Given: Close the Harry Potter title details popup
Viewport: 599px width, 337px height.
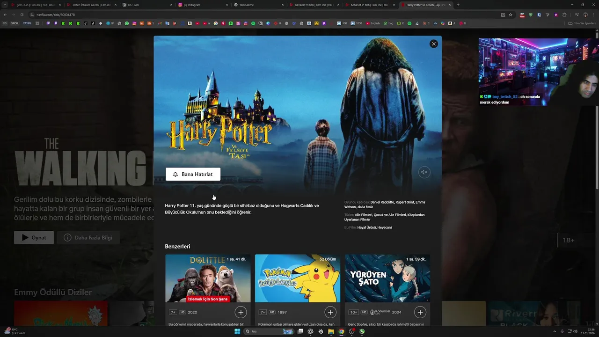Looking at the screenshot, I should pos(433,44).
